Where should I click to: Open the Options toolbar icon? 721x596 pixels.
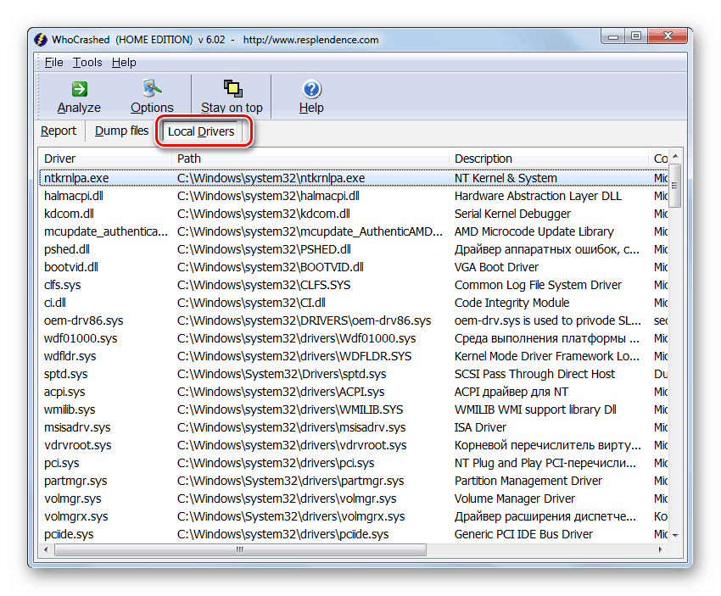pos(152,88)
